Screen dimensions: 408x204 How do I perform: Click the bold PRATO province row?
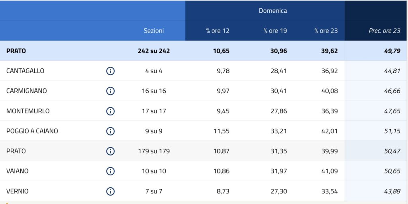(16, 51)
